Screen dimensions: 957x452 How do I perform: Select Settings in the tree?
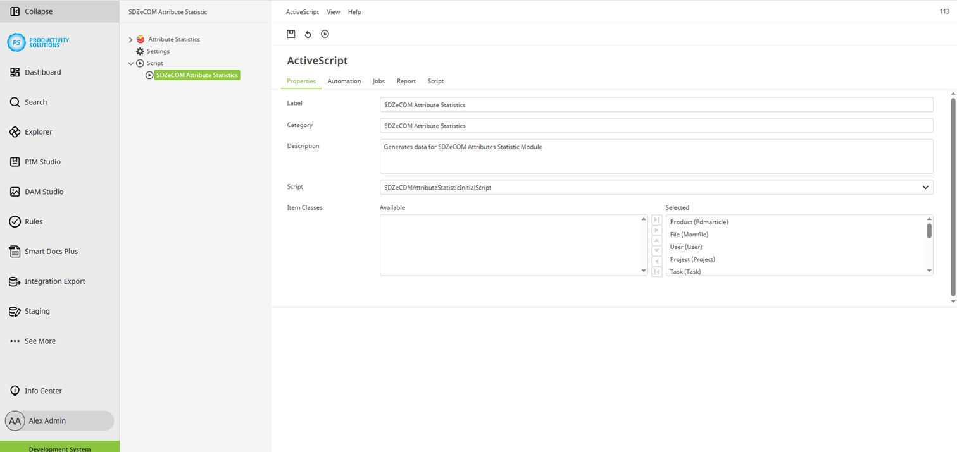click(x=158, y=51)
